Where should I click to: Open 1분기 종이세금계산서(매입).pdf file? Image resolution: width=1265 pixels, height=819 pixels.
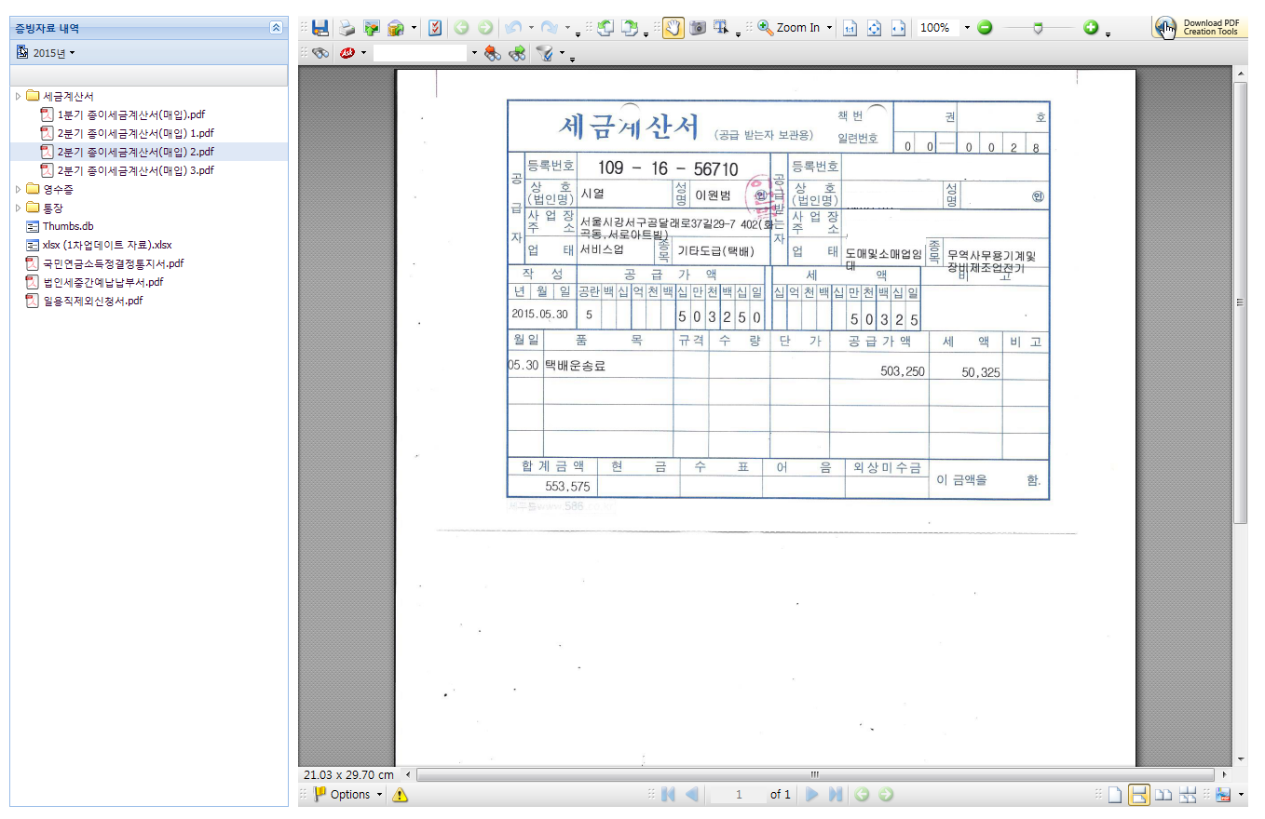[130, 114]
